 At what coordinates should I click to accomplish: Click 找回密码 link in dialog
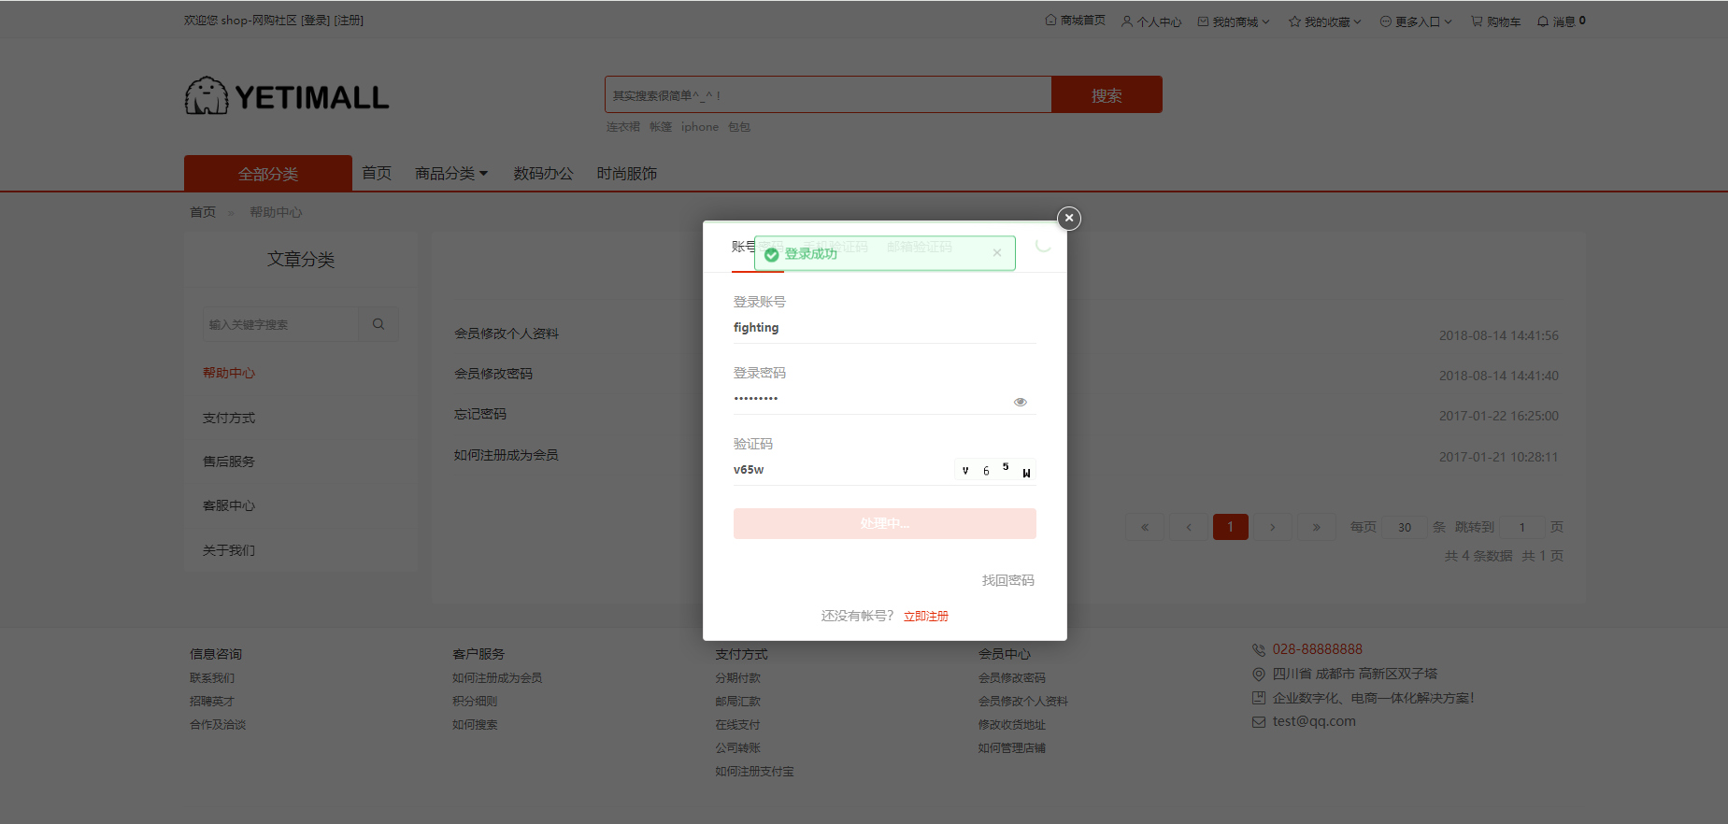click(x=1008, y=580)
